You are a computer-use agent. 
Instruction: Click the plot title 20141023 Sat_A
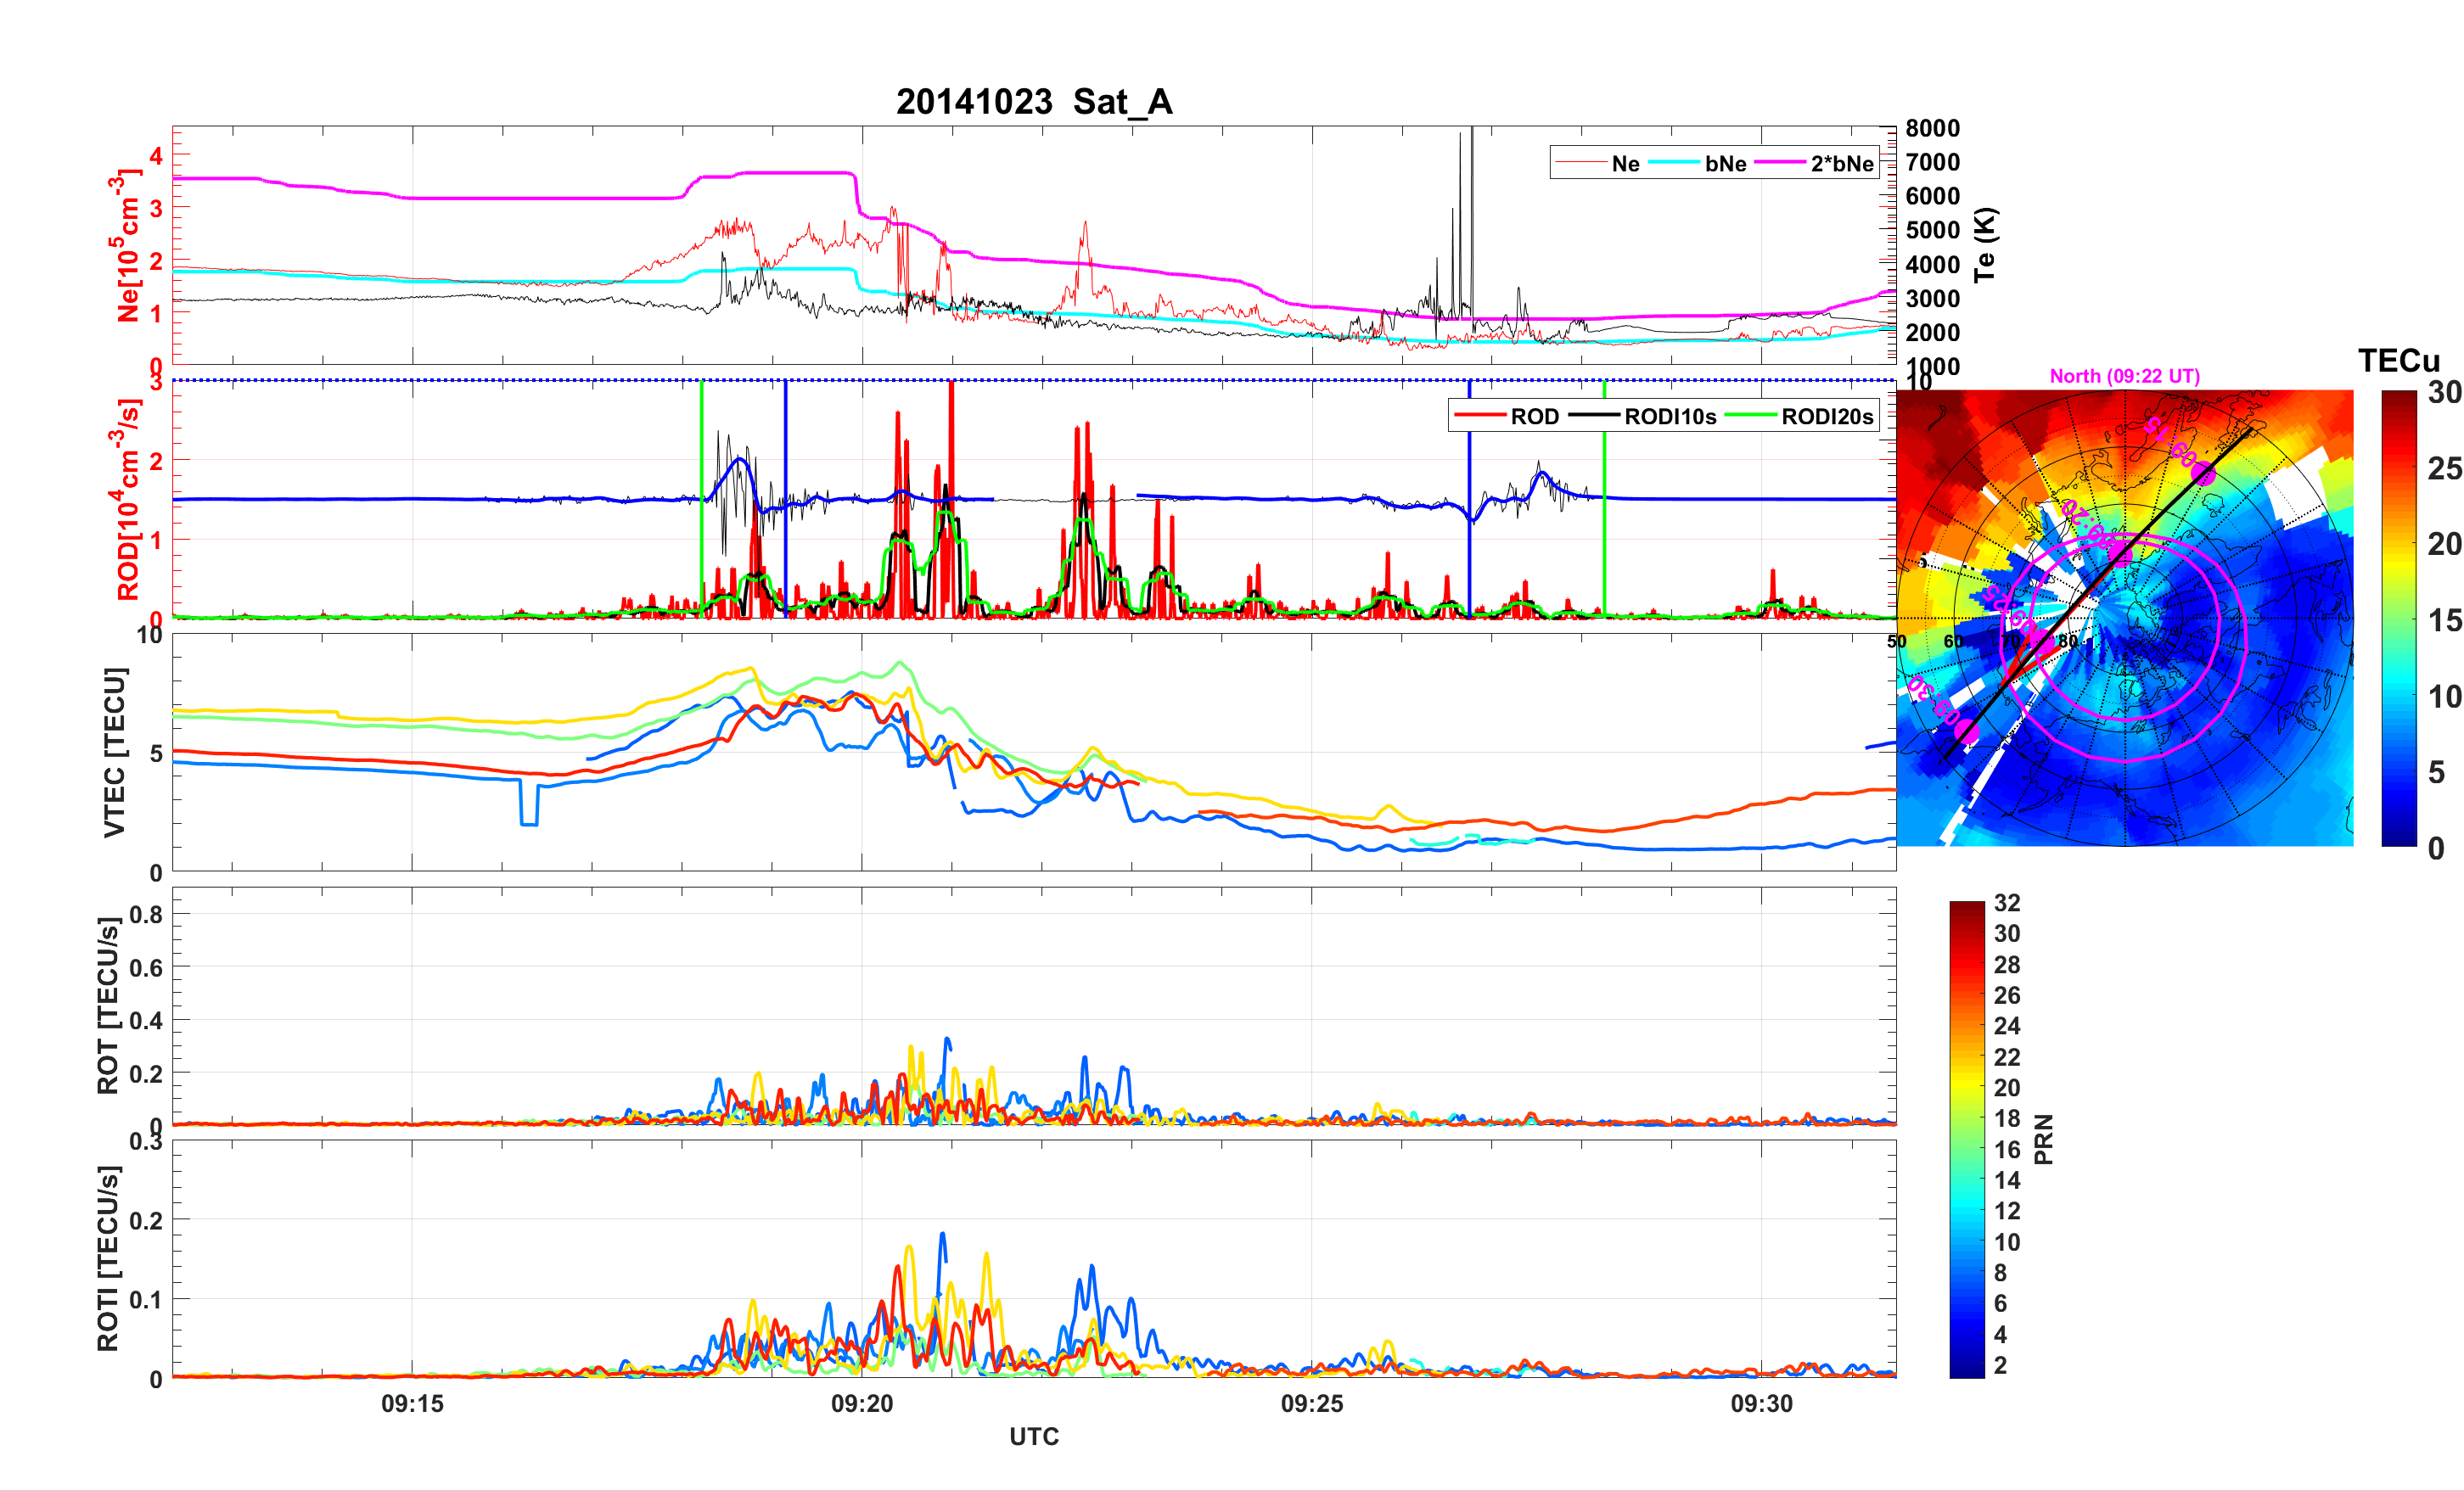1034,102
